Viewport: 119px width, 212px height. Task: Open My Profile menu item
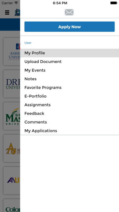[x=70, y=53]
